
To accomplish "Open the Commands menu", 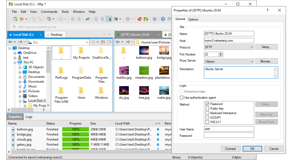I will (49, 12).
